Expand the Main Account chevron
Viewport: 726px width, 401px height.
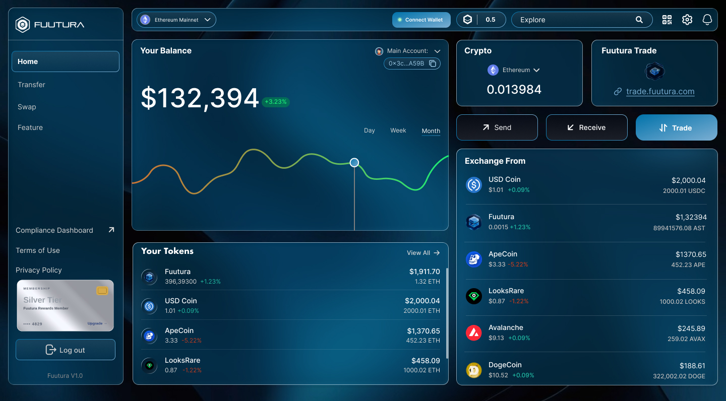point(437,51)
